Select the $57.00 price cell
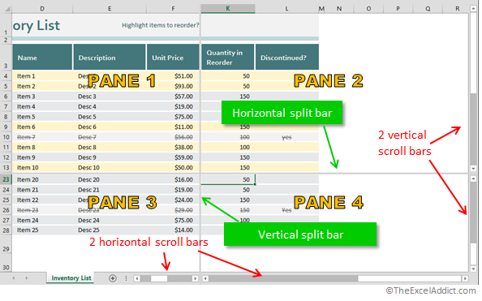 click(x=173, y=97)
